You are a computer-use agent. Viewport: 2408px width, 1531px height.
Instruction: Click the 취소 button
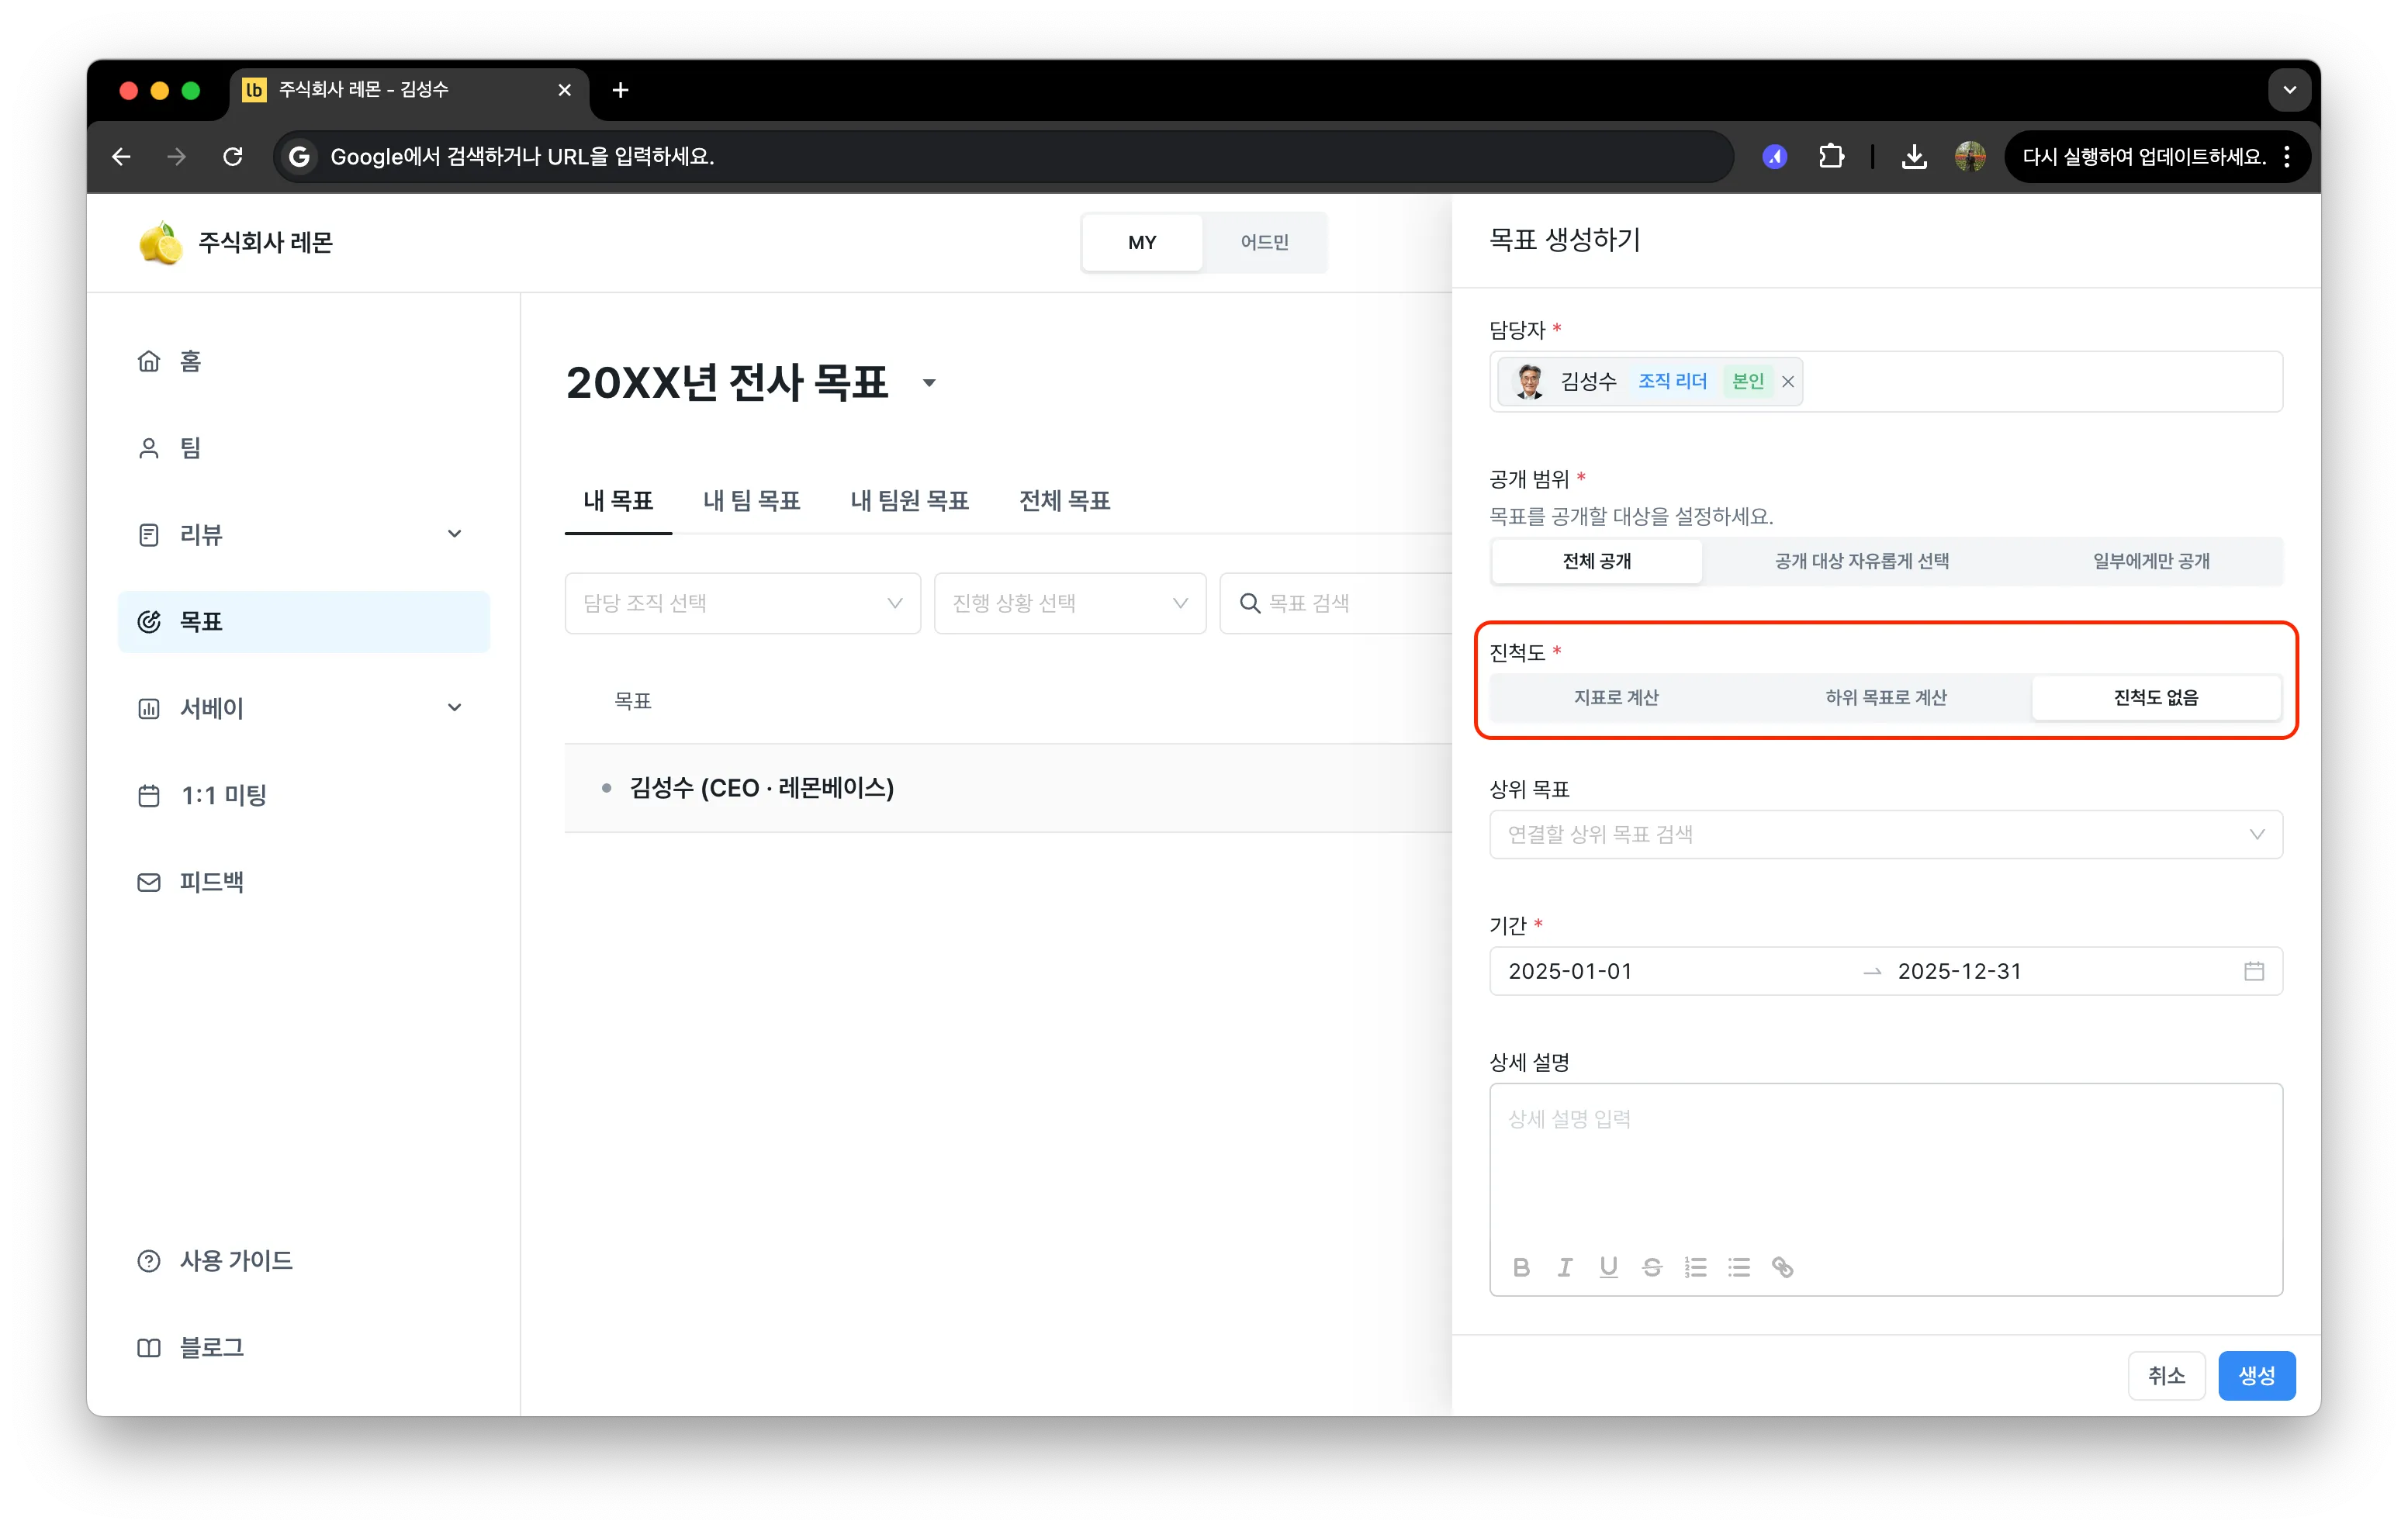pyautogui.click(x=2166, y=1376)
